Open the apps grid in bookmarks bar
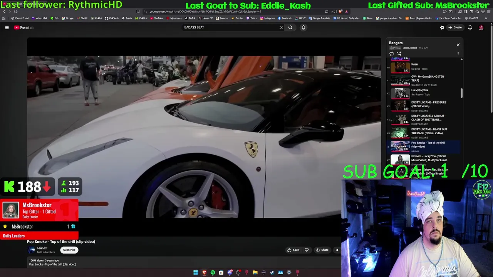 click(x=3, y=18)
